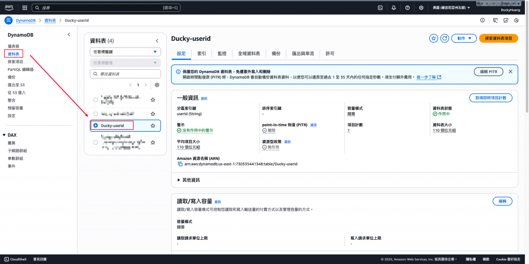The image size is (529, 264).
Task: Switch to the 設定 tab
Action: click(x=181, y=53)
